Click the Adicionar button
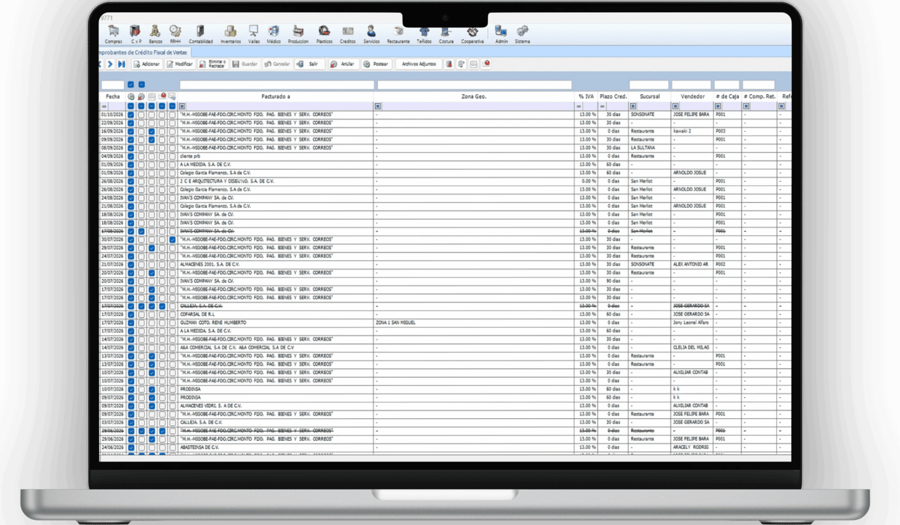The width and height of the screenshot is (900, 525). coord(147,64)
